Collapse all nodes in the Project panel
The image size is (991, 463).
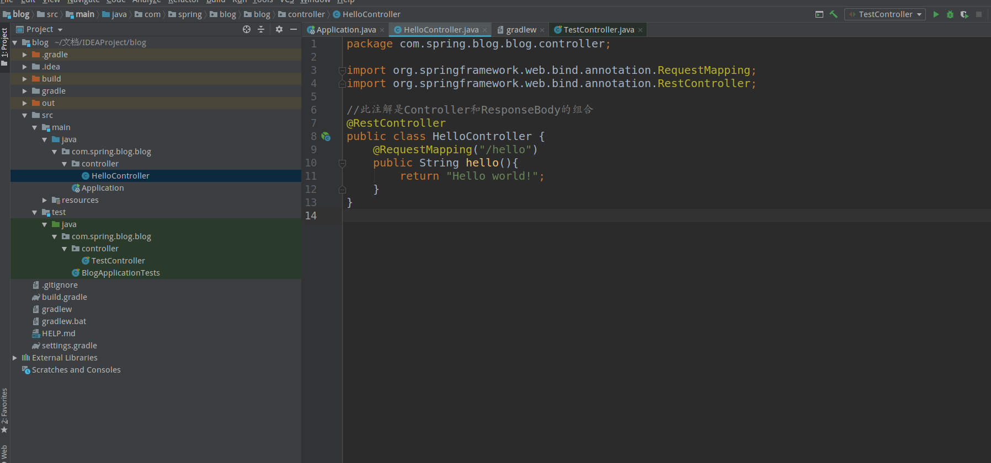pyautogui.click(x=261, y=29)
